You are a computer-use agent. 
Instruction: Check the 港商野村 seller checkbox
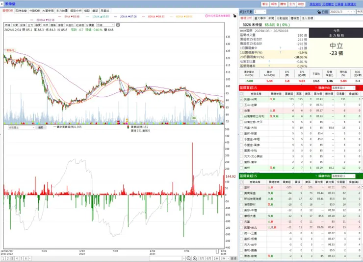241,205
